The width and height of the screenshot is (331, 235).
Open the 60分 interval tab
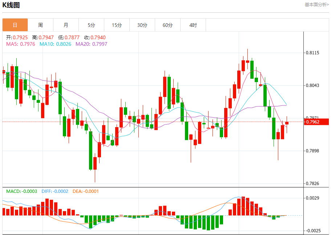coord(167,25)
